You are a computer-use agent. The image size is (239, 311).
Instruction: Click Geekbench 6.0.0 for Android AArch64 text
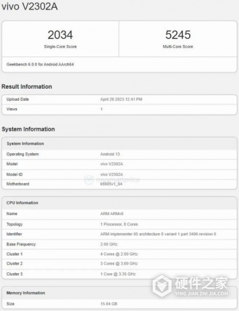click(40, 64)
